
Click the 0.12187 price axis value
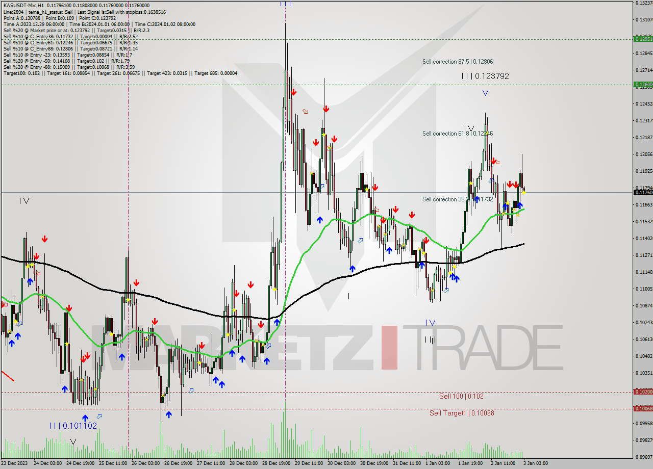(x=644, y=137)
